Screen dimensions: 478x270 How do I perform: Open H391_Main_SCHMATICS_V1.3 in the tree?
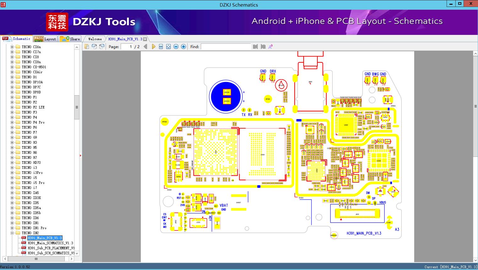pos(50,243)
